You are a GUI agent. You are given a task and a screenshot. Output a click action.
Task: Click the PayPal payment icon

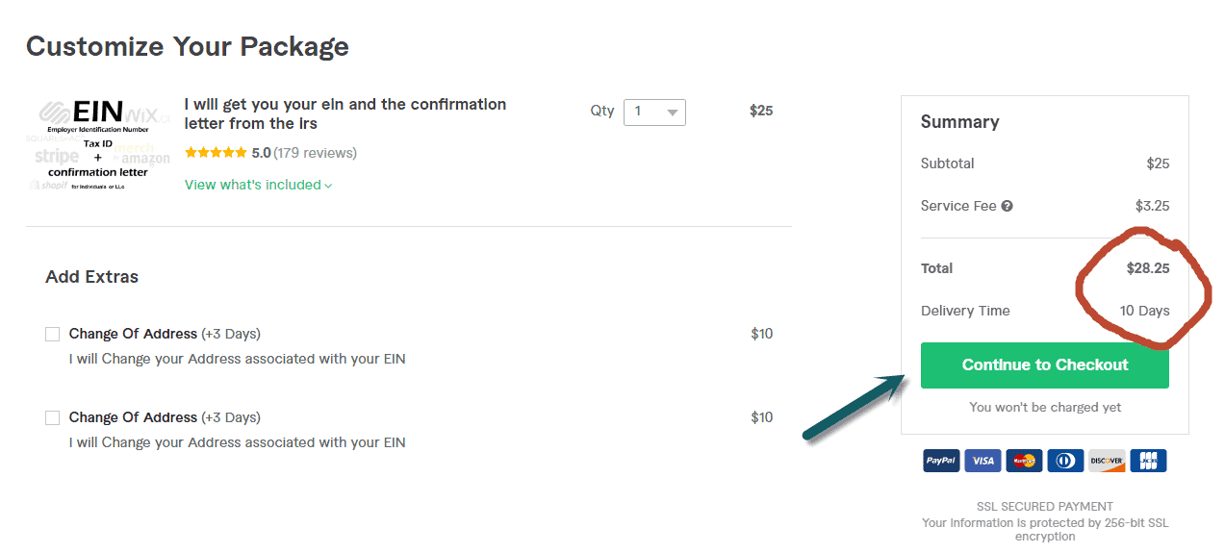941,461
